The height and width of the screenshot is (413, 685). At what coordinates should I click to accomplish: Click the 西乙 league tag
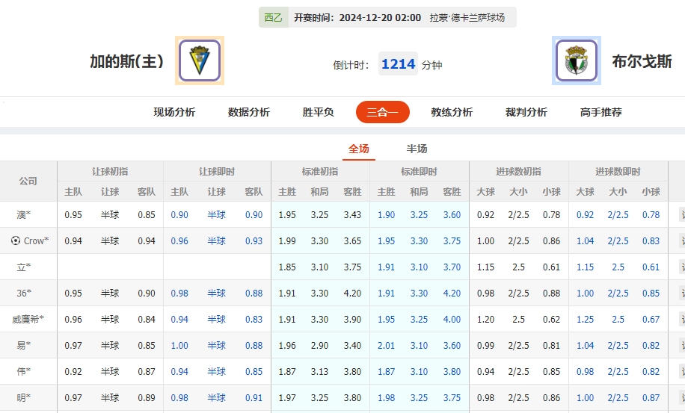[274, 17]
